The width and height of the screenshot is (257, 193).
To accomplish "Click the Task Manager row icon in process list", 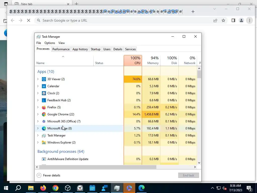I will (44, 135).
